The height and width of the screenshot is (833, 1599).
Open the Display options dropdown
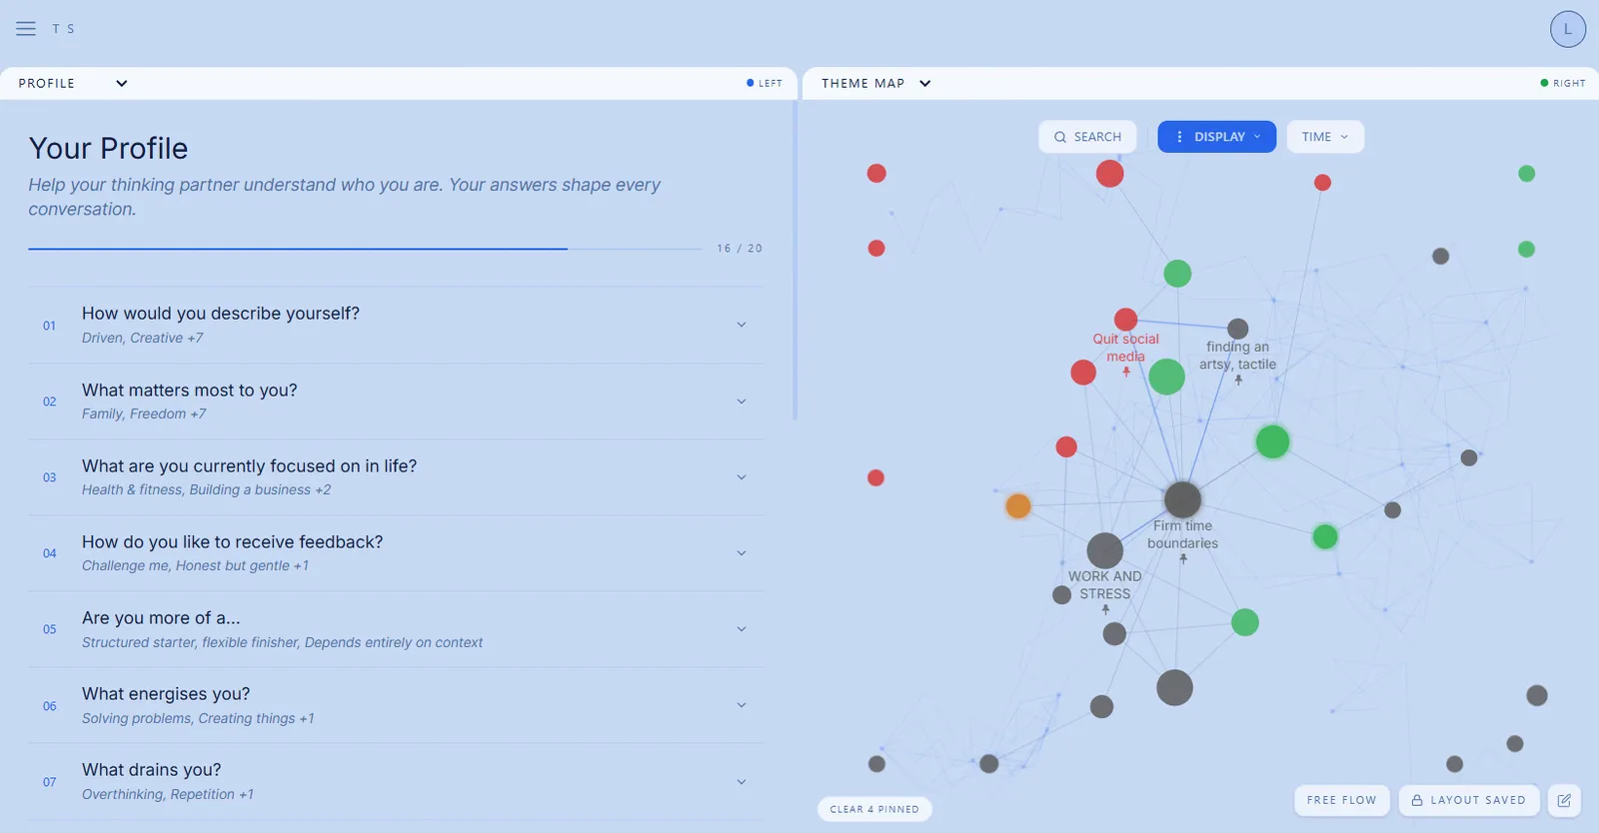pos(1216,137)
